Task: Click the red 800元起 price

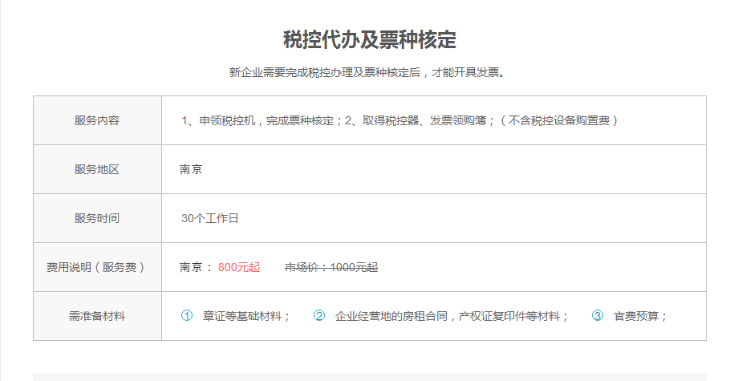Action: point(239,267)
